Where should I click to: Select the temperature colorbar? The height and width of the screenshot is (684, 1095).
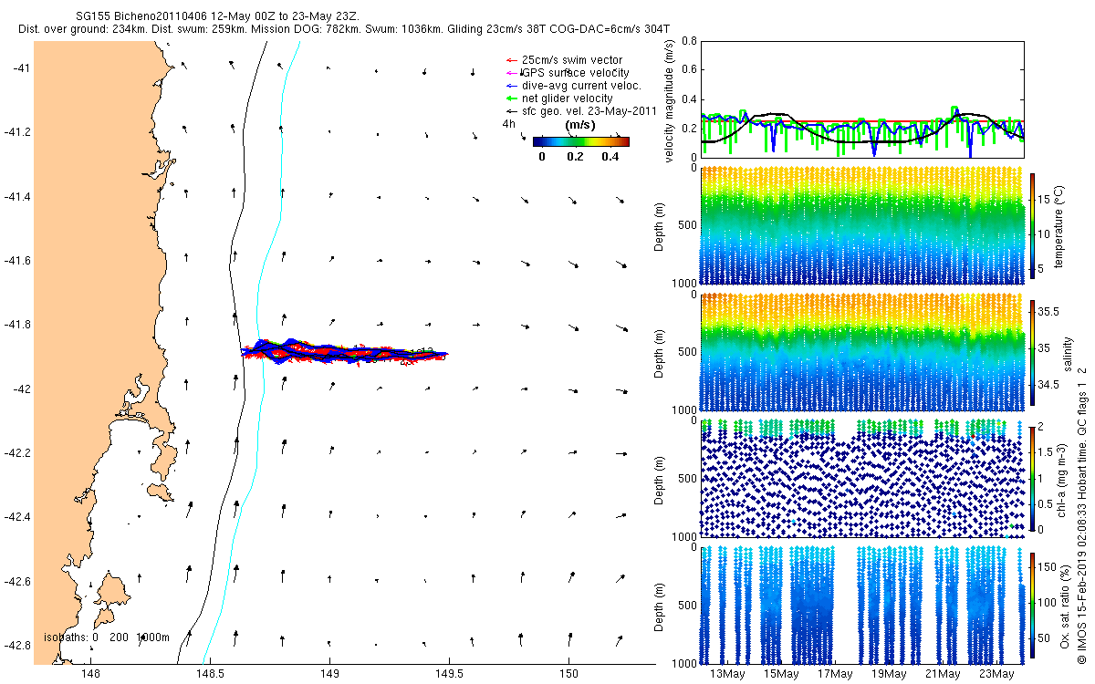pos(1033,228)
